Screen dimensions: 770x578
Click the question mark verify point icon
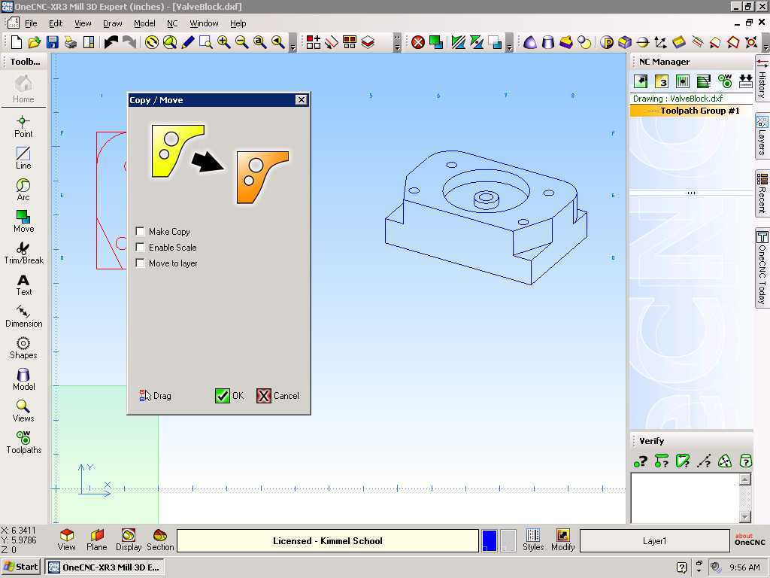(x=641, y=461)
